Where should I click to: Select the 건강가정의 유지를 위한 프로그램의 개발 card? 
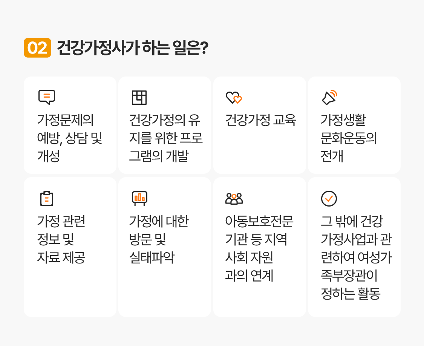coord(165,125)
